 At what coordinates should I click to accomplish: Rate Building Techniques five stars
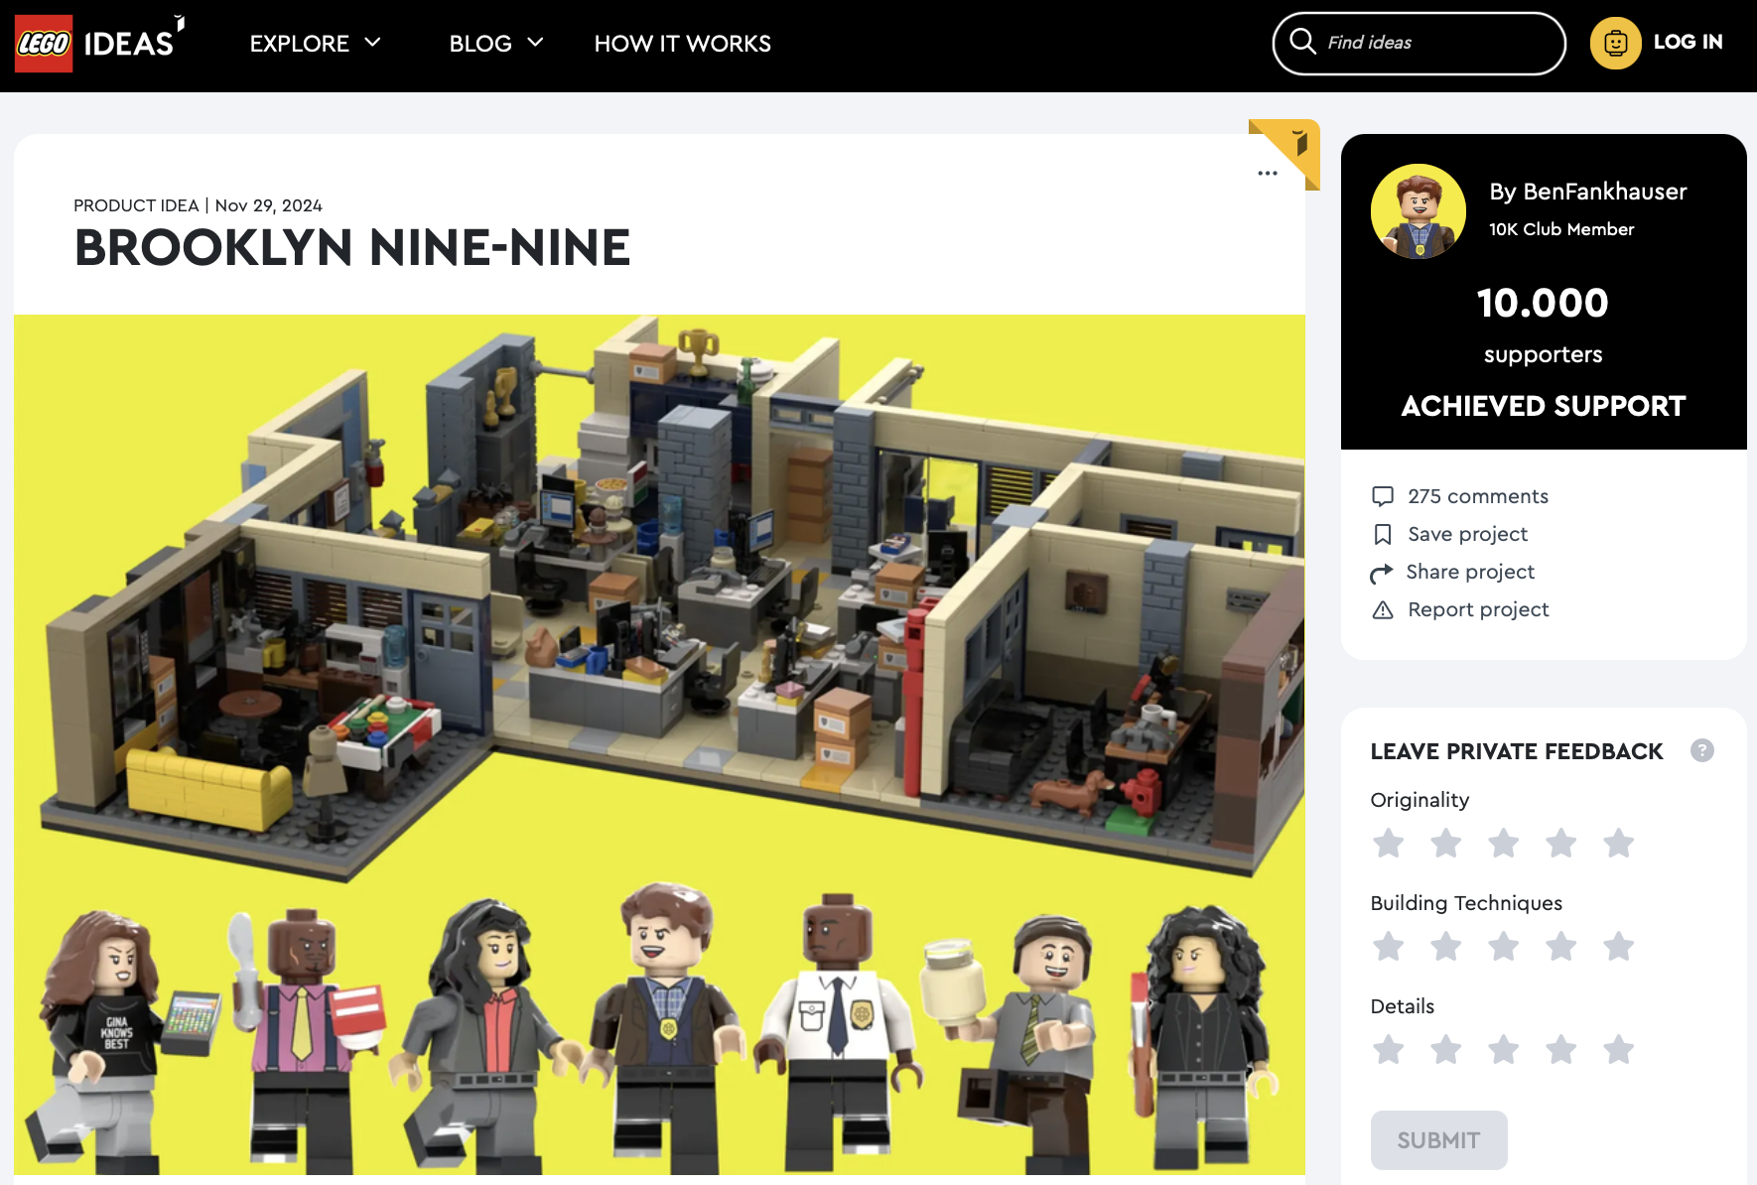[1618, 947]
